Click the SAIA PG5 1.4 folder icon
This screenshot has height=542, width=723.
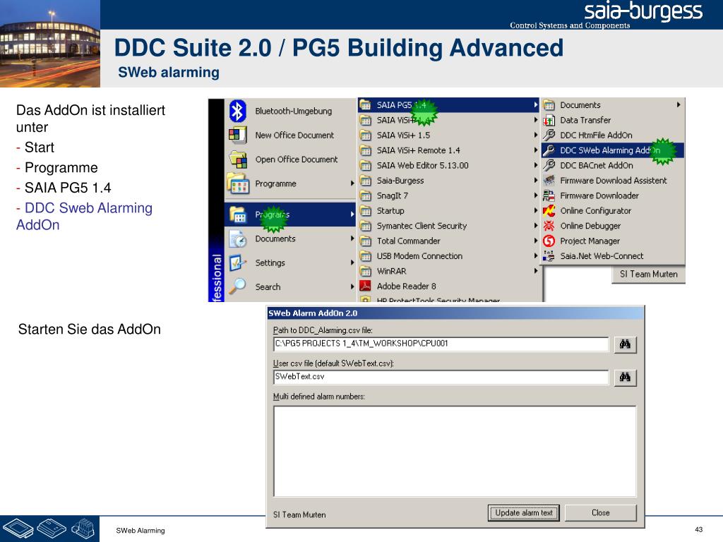click(x=366, y=105)
